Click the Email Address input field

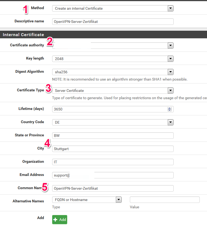(113, 175)
